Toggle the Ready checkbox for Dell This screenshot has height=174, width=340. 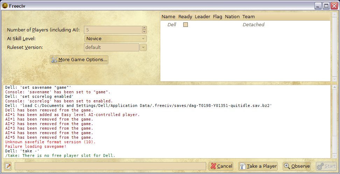185,25
